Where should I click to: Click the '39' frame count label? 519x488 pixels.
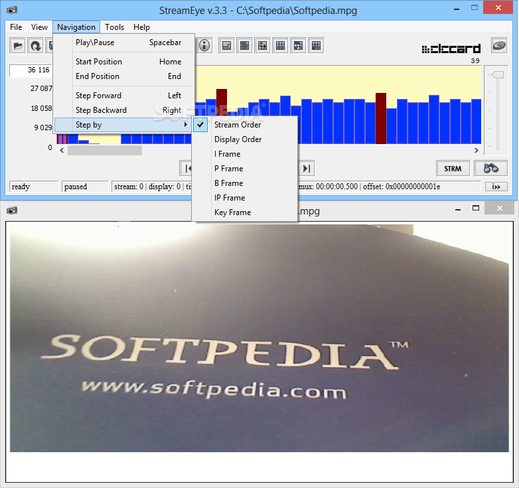475,61
